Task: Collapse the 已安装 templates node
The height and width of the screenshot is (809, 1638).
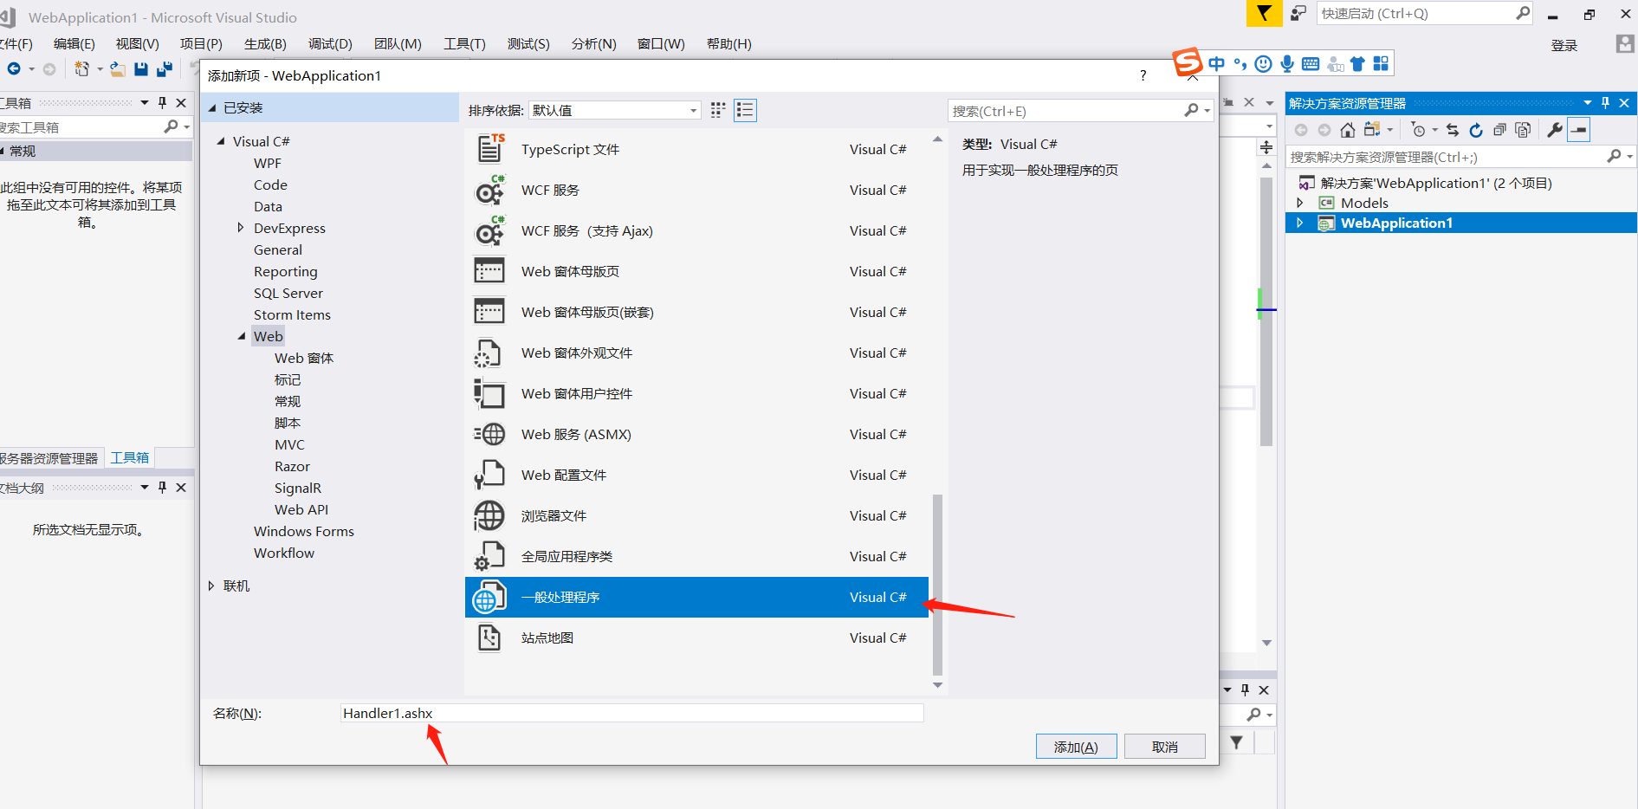Action: click(x=212, y=108)
